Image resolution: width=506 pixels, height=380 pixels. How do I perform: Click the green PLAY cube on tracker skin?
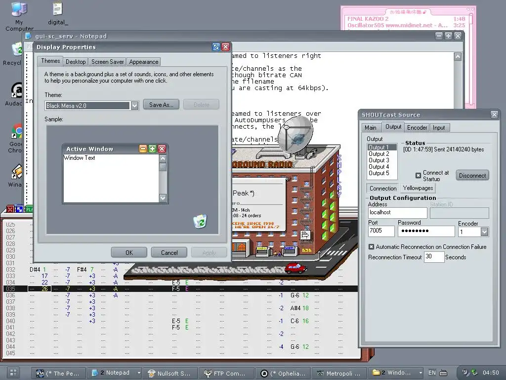coord(29,209)
